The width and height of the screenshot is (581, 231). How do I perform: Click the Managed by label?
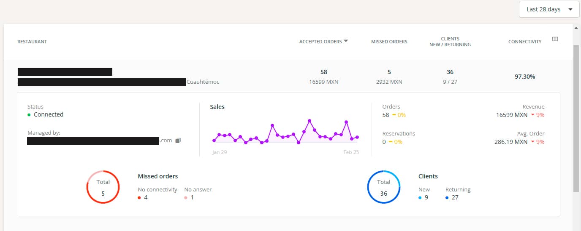pos(44,133)
